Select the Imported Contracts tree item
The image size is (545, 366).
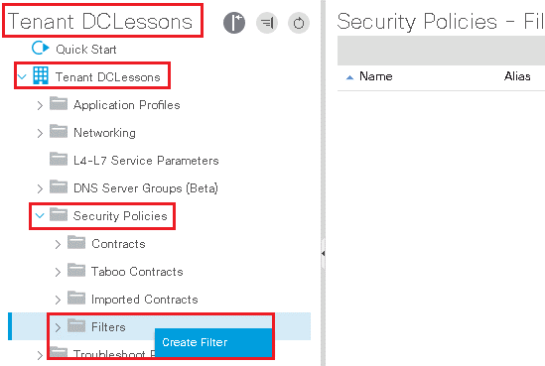coord(144,300)
